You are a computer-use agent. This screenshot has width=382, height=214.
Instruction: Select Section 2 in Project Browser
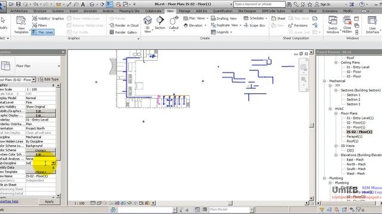(353, 99)
